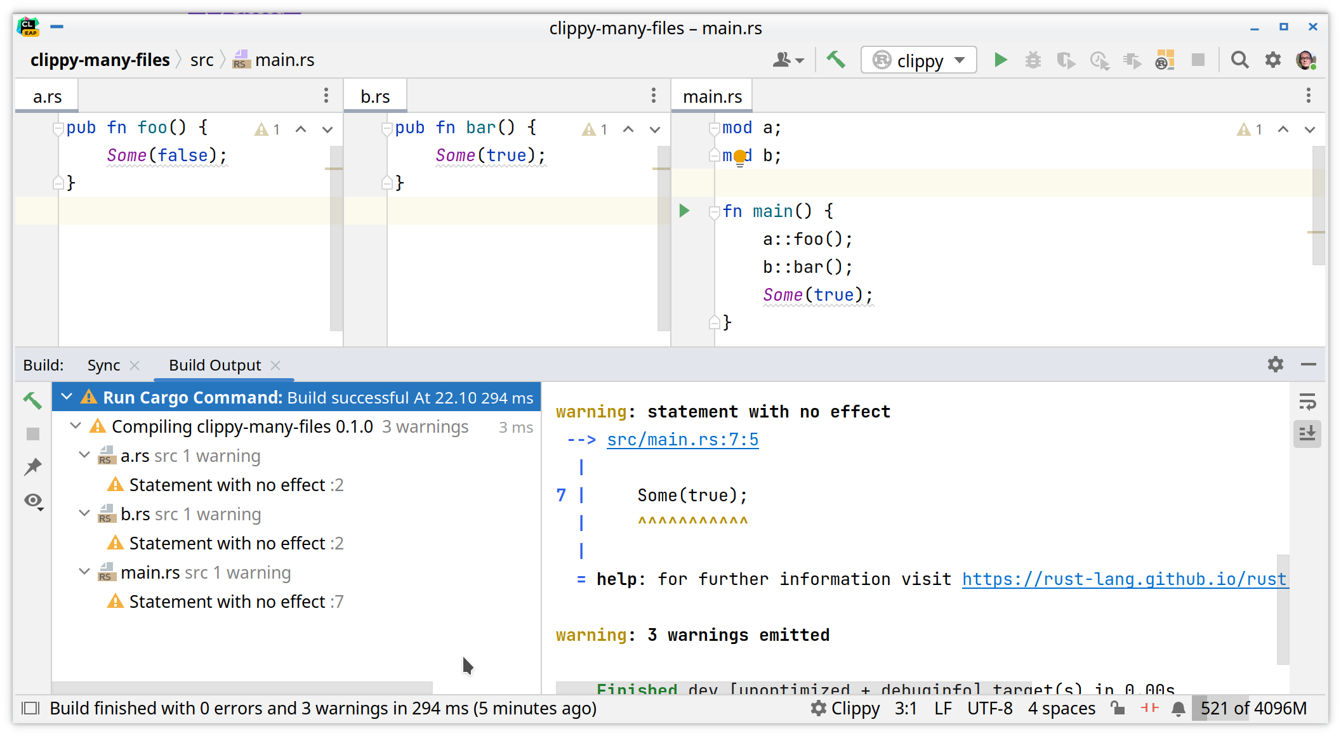The height and width of the screenshot is (736, 1341).
Task: Start debugging with the bug icon
Action: click(1033, 60)
